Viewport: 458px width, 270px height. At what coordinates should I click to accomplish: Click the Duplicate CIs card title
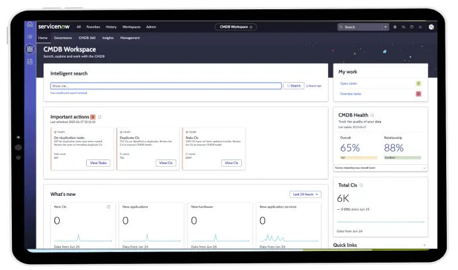130,138
